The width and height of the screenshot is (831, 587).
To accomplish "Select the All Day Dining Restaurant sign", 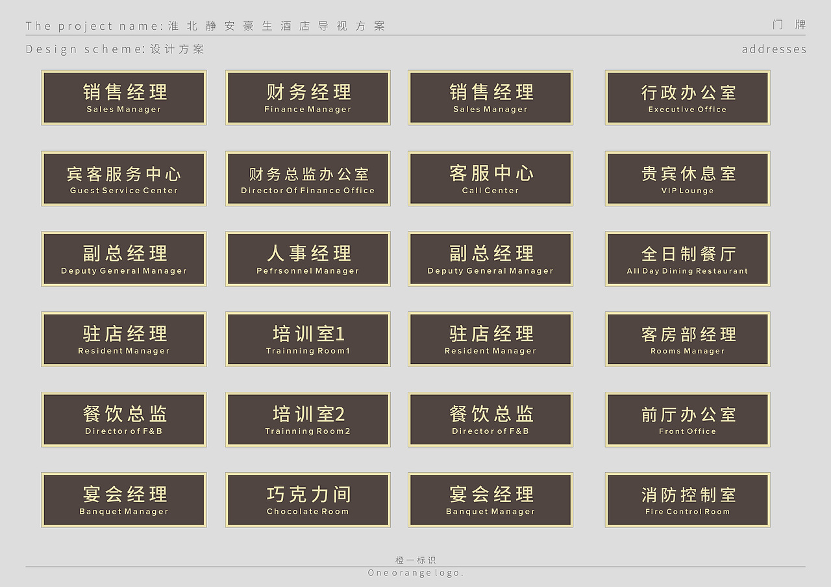I will [688, 259].
